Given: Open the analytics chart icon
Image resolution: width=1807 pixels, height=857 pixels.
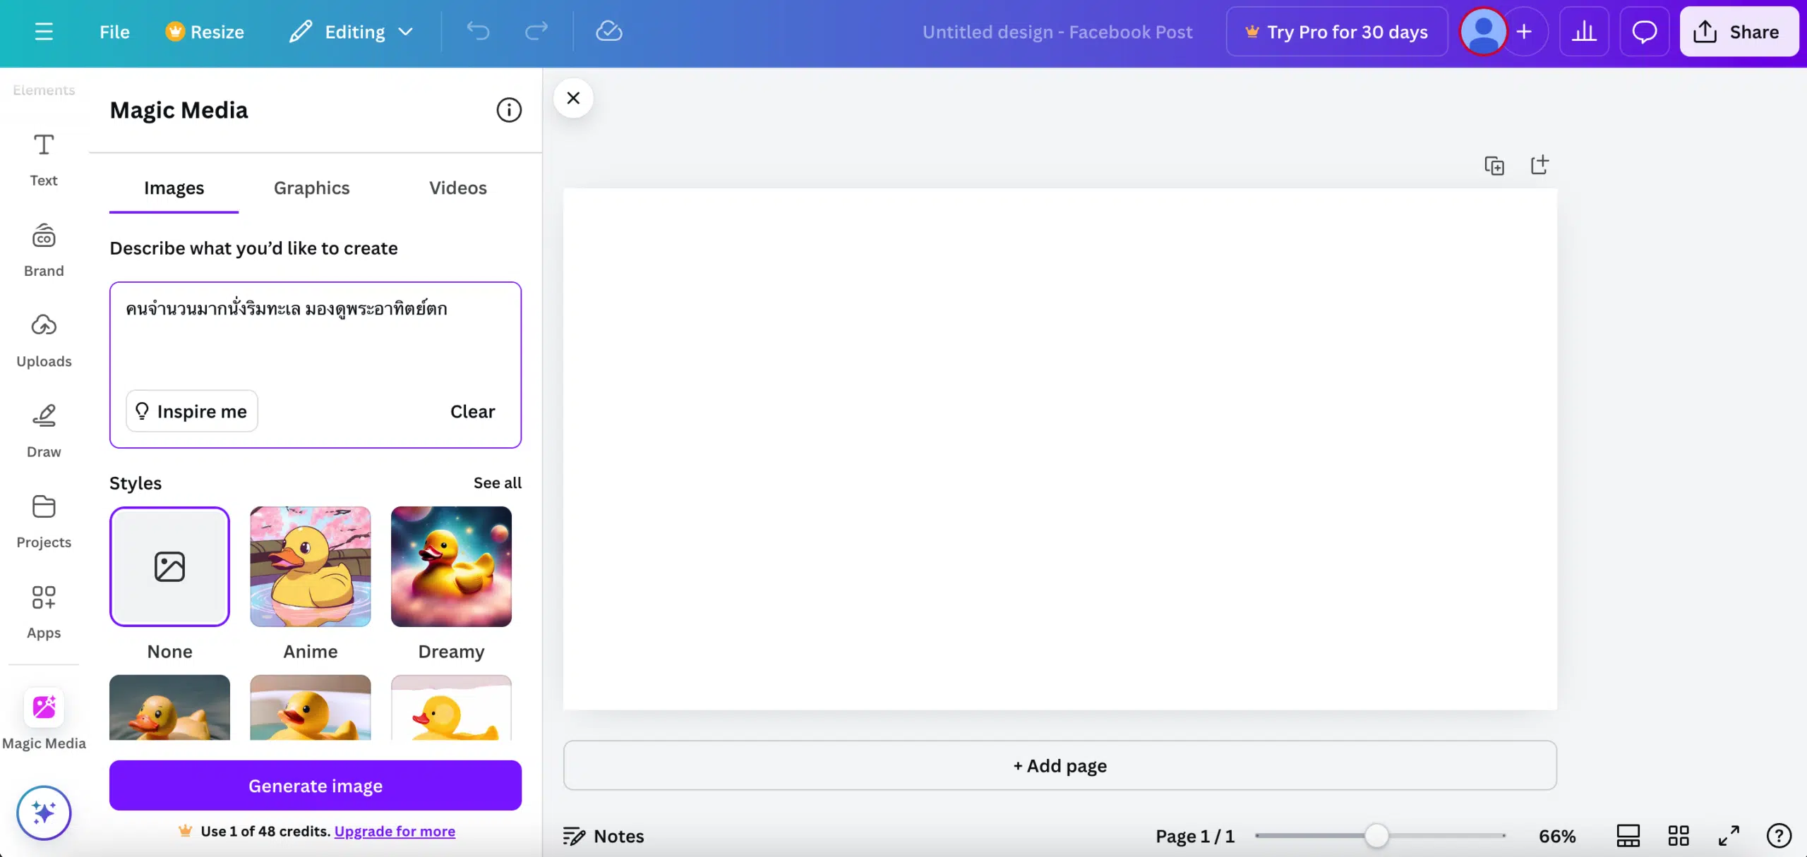Looking at the screenshot, I should tap(1584, 32).
